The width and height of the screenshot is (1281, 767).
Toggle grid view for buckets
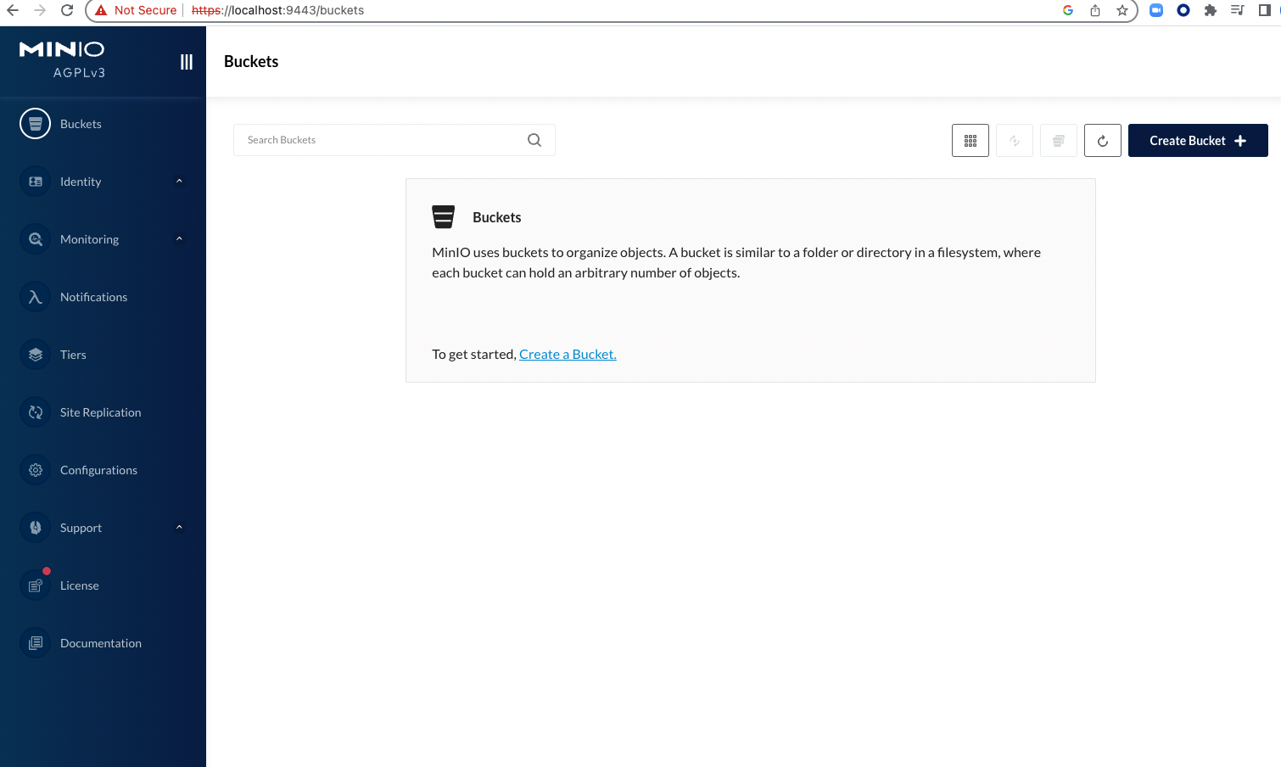click(x=971, y=141)
